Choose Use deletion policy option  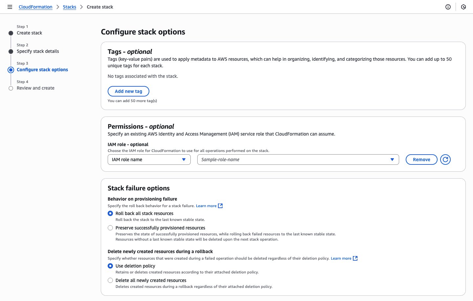(x=110, y=266)
